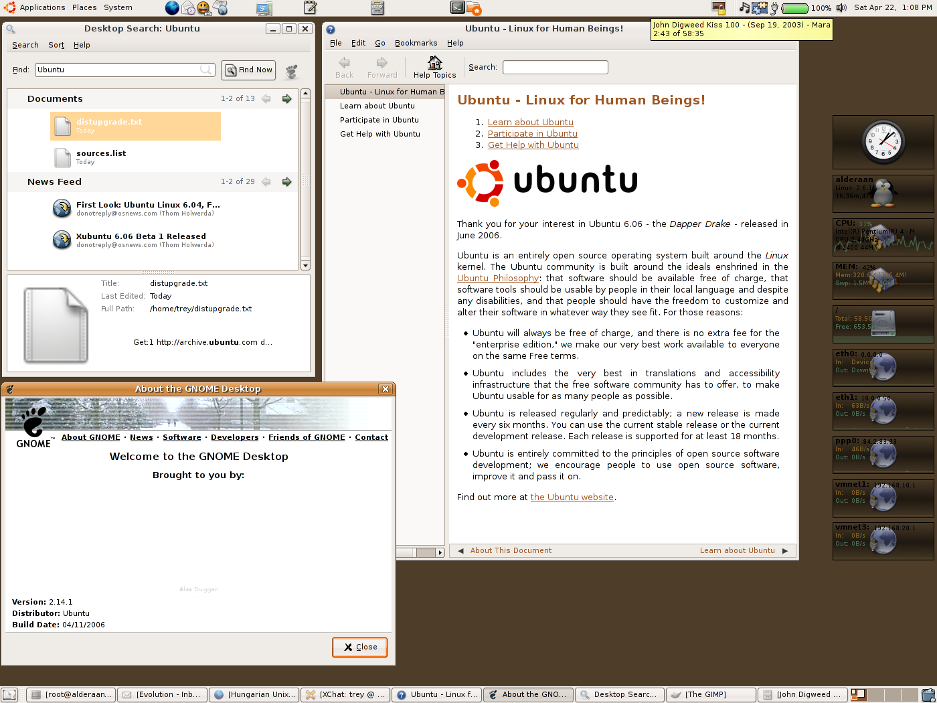This screenshot has width=937, height=703.
Task: Go Back in the Ubuntu help browser
Action: (345, 68)
